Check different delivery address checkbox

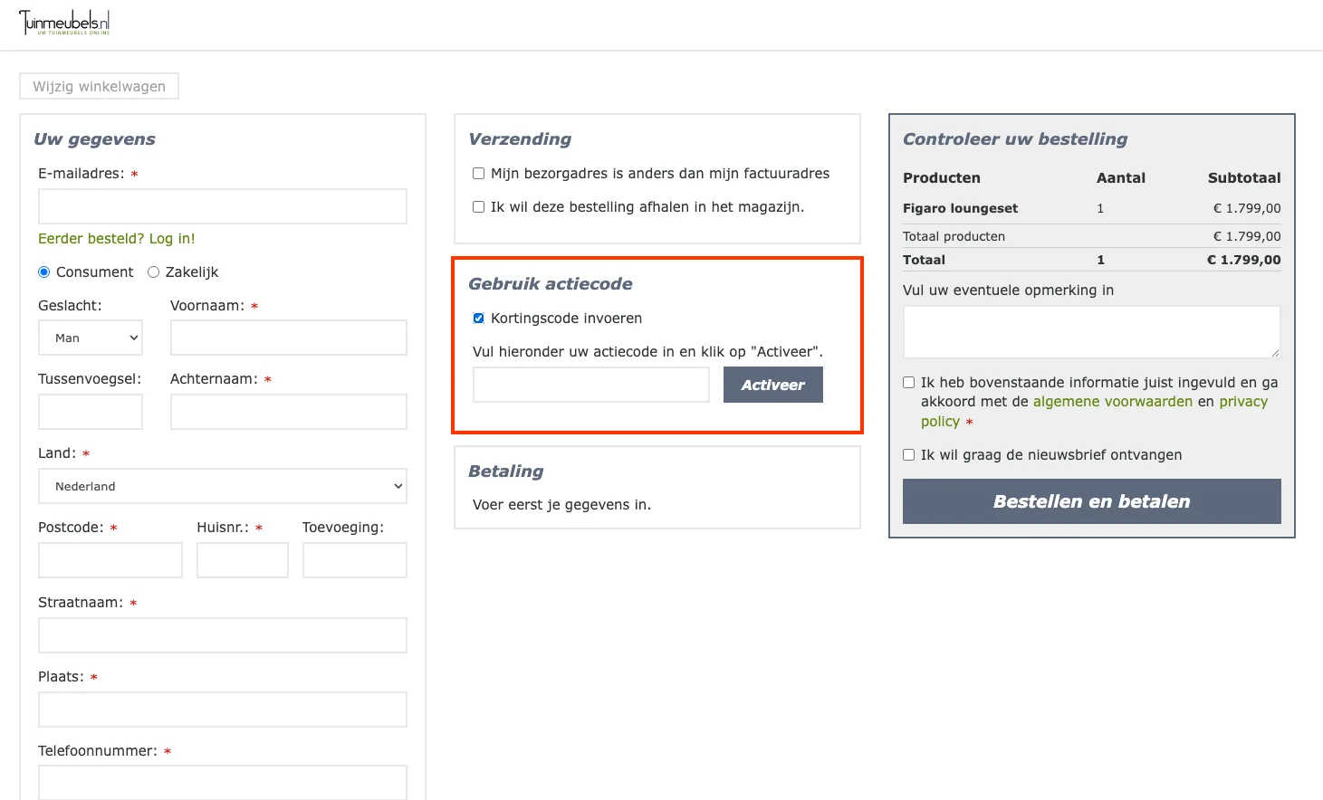pos(479,174)
